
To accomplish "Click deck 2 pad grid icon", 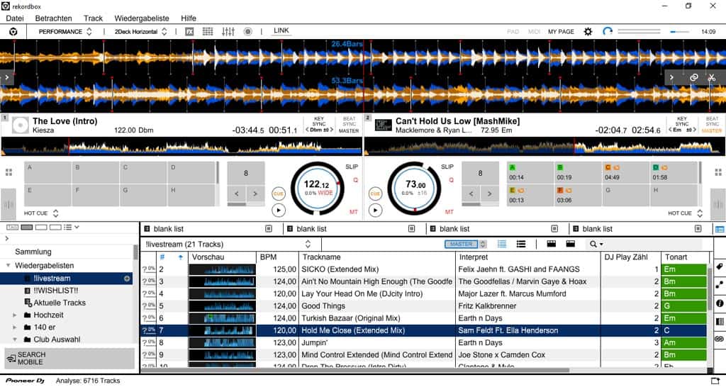I will [x=718, y=172].
